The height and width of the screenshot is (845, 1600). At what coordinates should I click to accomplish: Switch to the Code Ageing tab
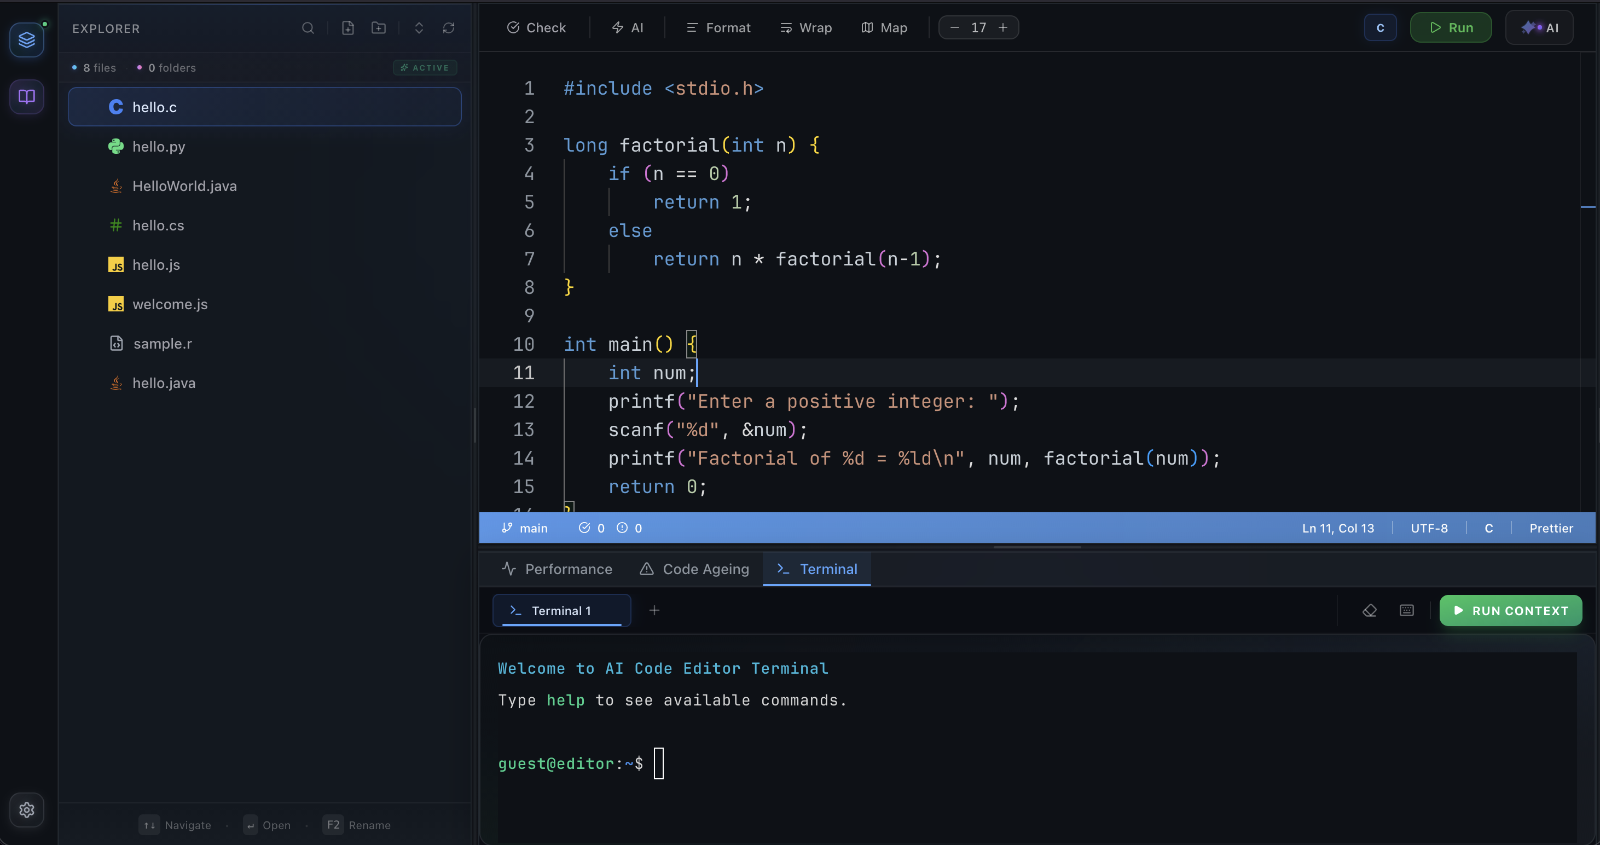click(694, 569)
